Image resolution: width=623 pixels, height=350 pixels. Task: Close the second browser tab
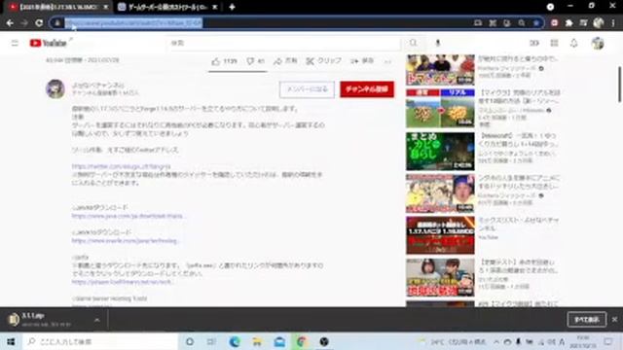pyautogui.click(x=214, y=7)
